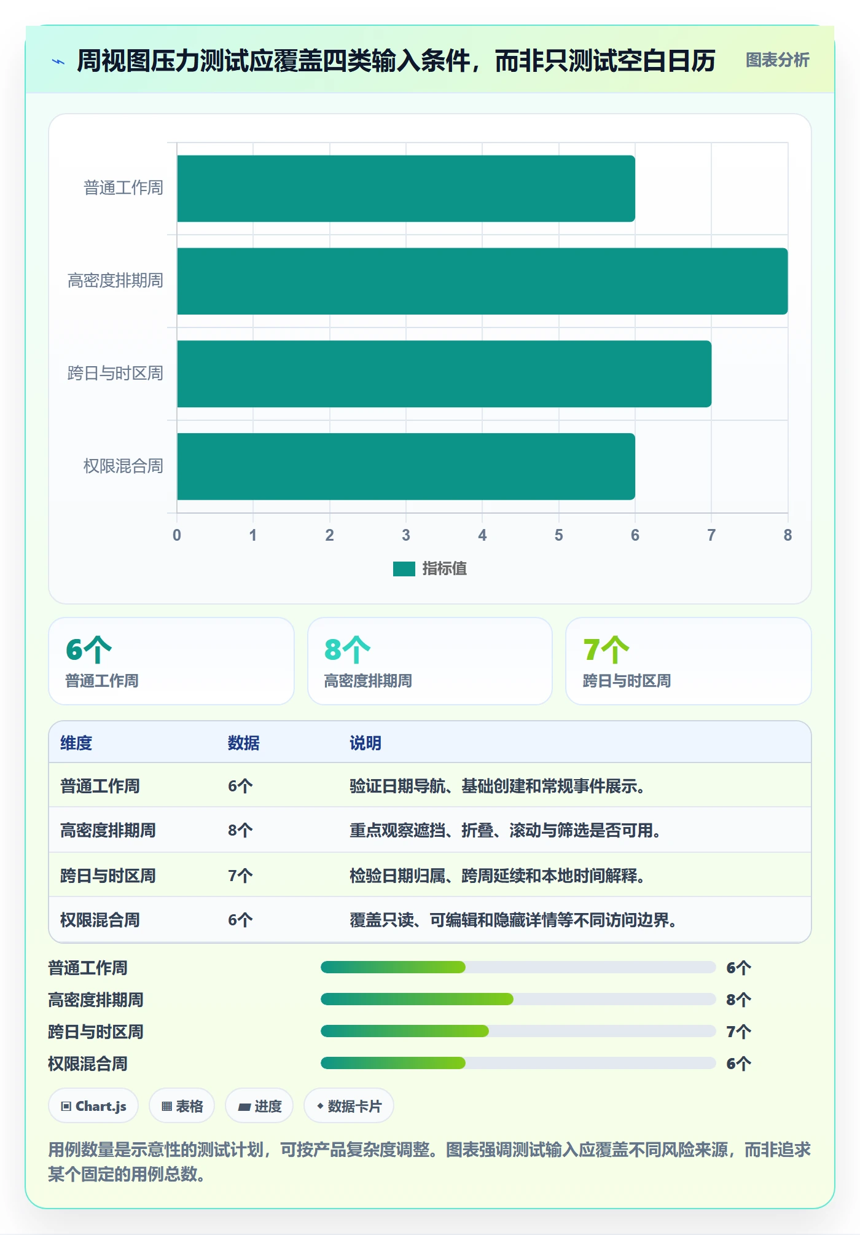Viewport: 860px width, 1235px height.
Task: Click the 权限混合周 y-axis label
Action: [123, 466]
